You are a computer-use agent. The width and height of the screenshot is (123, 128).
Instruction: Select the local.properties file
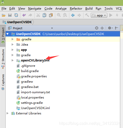[32, 98]
